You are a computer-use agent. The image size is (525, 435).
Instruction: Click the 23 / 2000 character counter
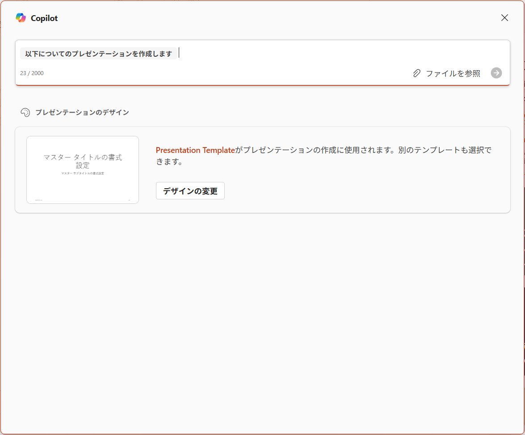pyautogui.click(x=32, y=73)
